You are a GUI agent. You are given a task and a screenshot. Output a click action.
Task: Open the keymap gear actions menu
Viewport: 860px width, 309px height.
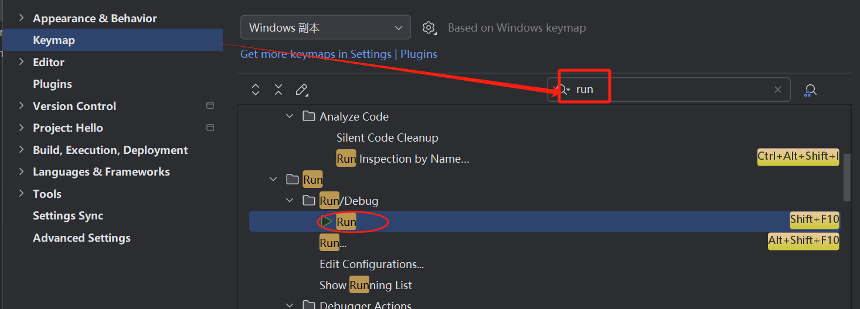pos(429,28)
